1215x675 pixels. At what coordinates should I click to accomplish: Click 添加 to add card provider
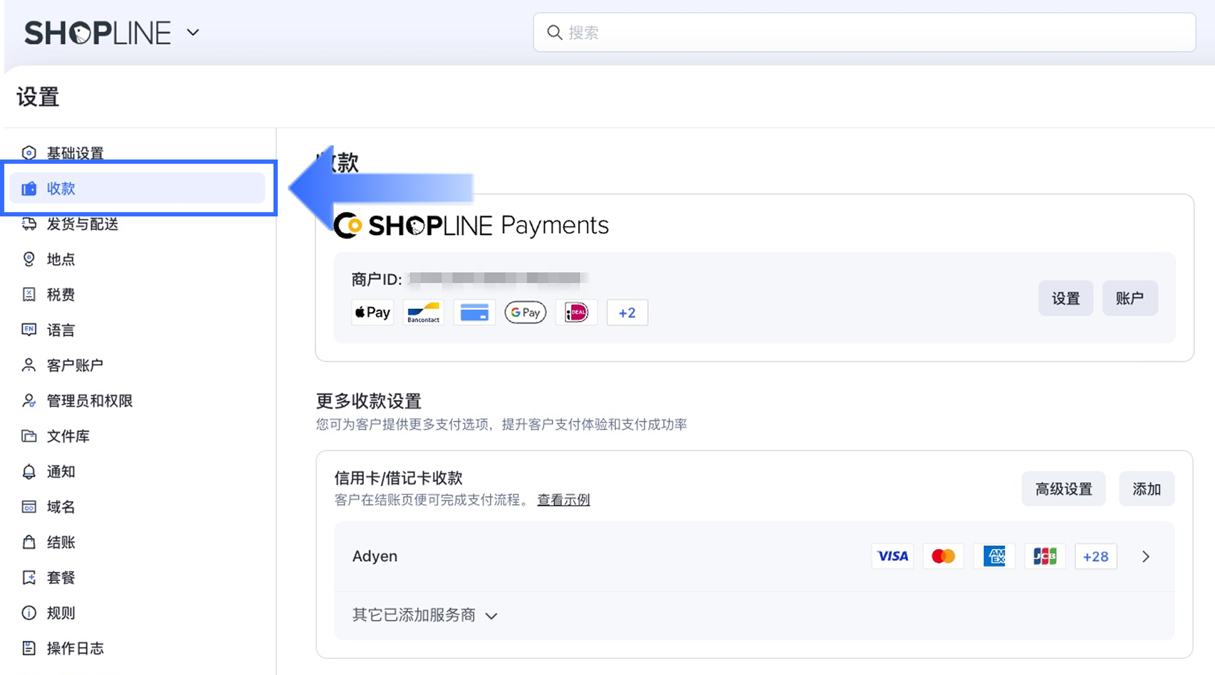pos(1147,489)
